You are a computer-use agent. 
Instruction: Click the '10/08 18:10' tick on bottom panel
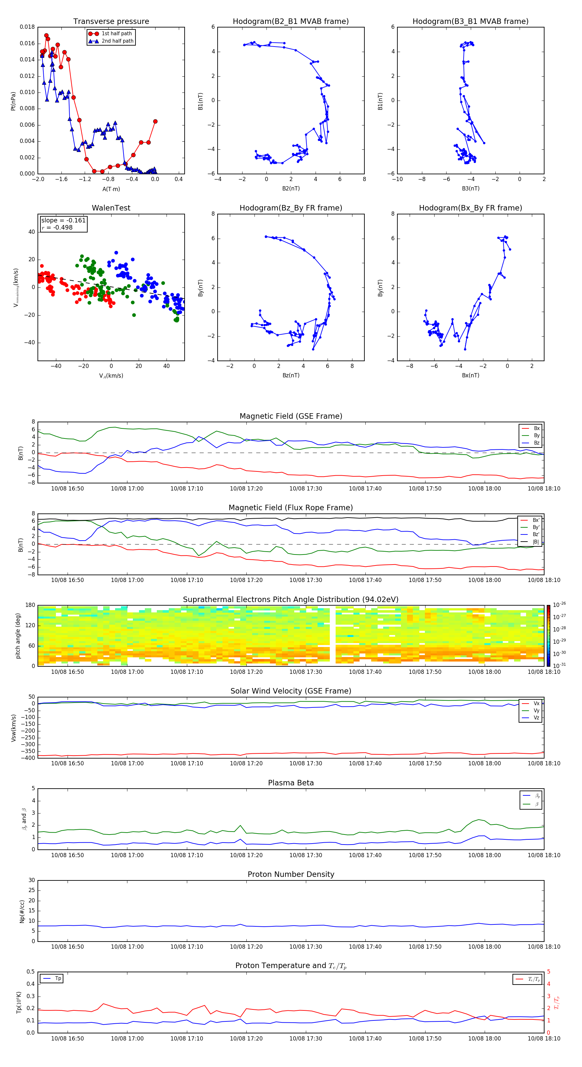[x=544, y=1039]
